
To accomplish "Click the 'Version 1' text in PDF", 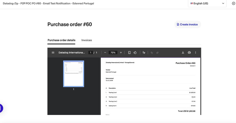I will click(x=193, y=66).
